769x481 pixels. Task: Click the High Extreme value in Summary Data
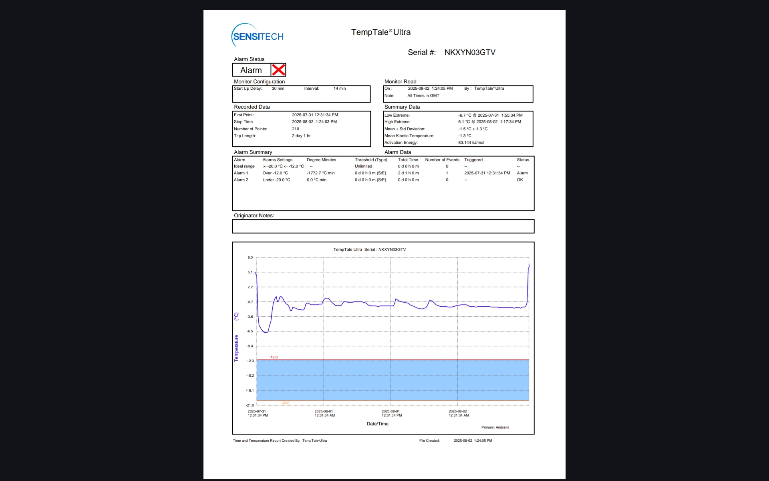[x=489, y=122]
